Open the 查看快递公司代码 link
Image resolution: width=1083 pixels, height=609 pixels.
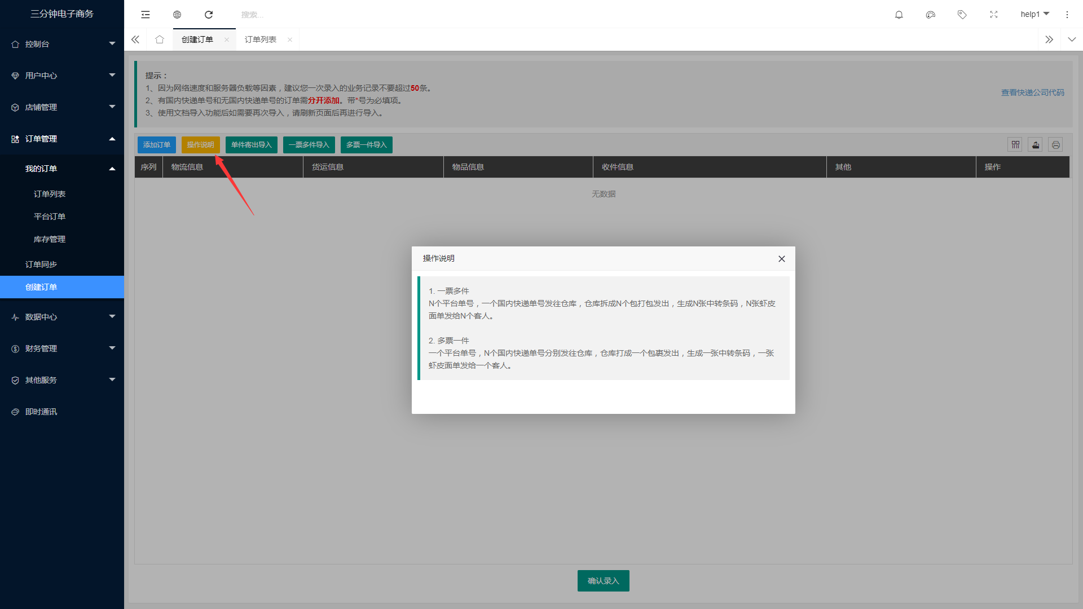tap(1032, 92)
